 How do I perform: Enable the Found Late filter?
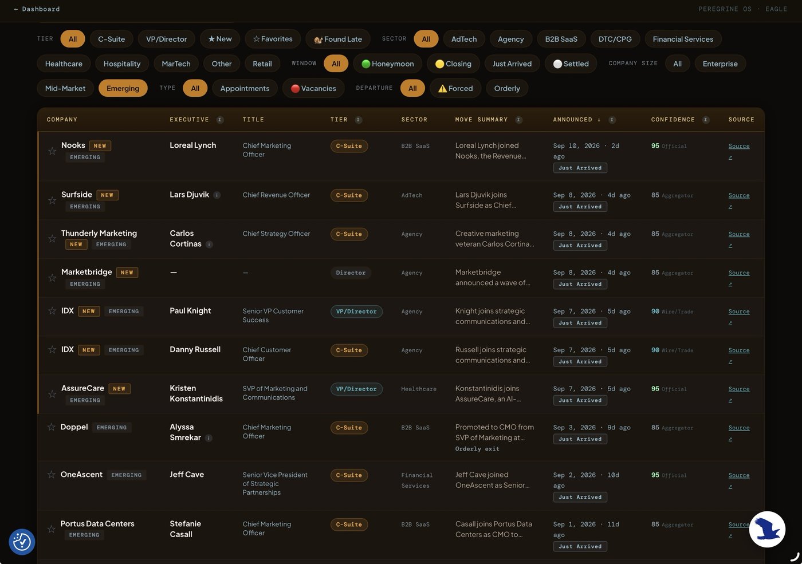pos(338,39)
